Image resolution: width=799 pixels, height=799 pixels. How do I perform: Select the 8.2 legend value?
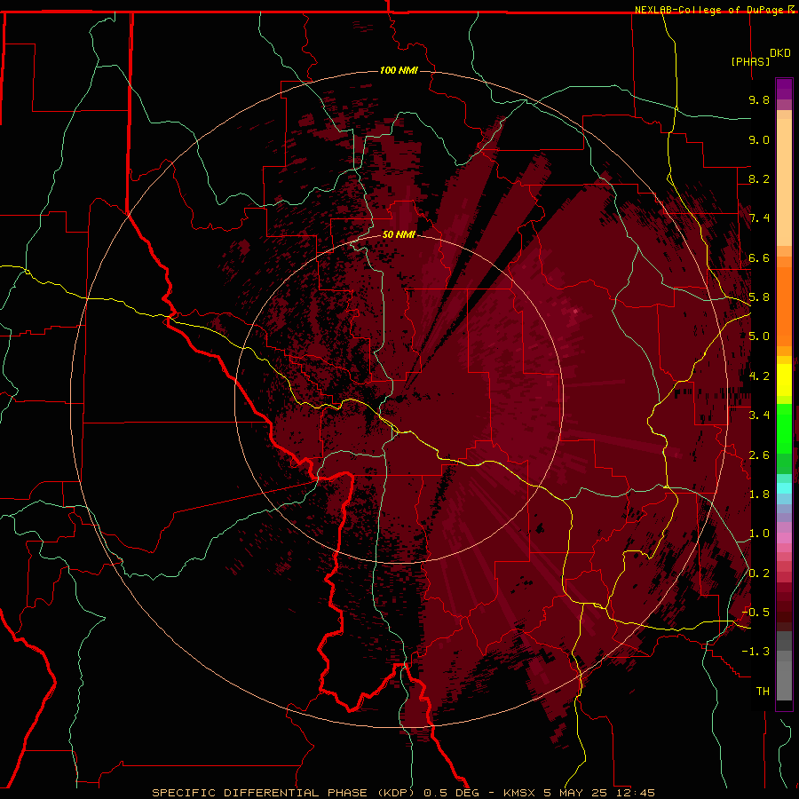(759, 178)
